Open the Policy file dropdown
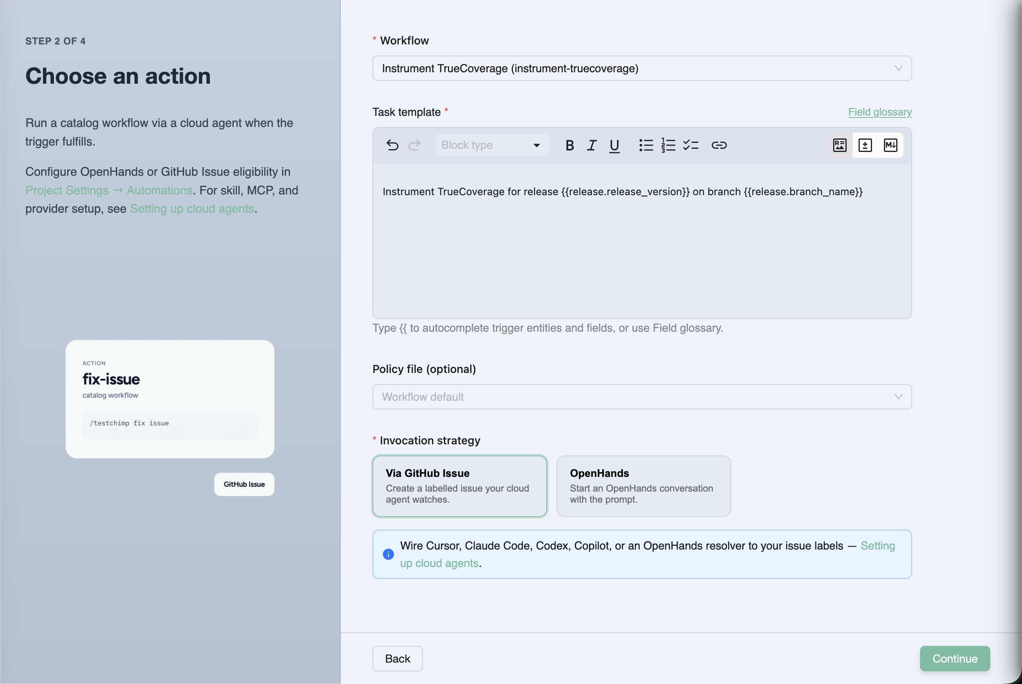Viewport: 1022px width, 684px height. point(642,397)
